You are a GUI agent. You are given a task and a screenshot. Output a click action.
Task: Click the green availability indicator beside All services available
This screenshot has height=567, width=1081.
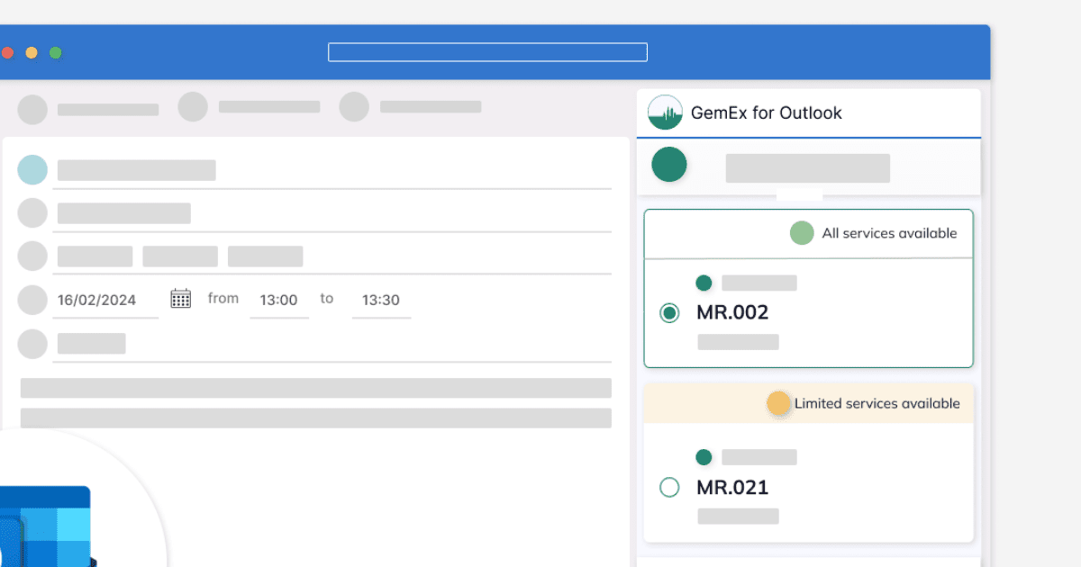[x=802, y=232]
